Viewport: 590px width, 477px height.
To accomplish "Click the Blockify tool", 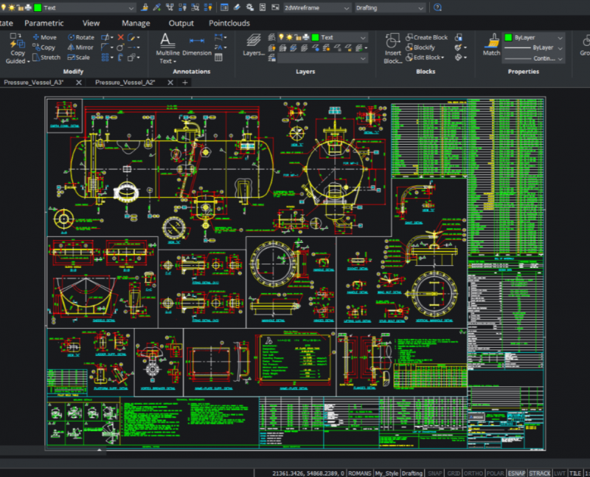I will (420, 47).
